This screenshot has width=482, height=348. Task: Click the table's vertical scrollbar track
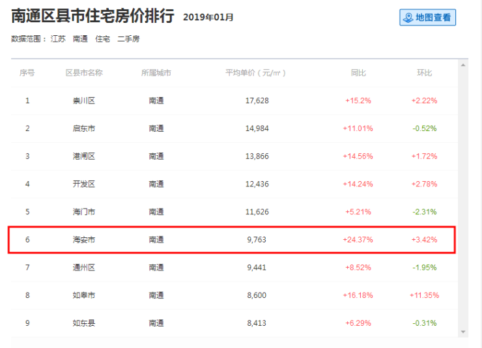pyautogui.click(x=463, y=198)
